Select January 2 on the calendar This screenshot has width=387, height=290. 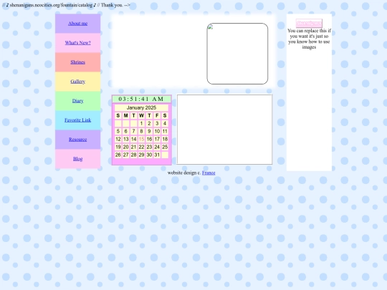(149, 123)
